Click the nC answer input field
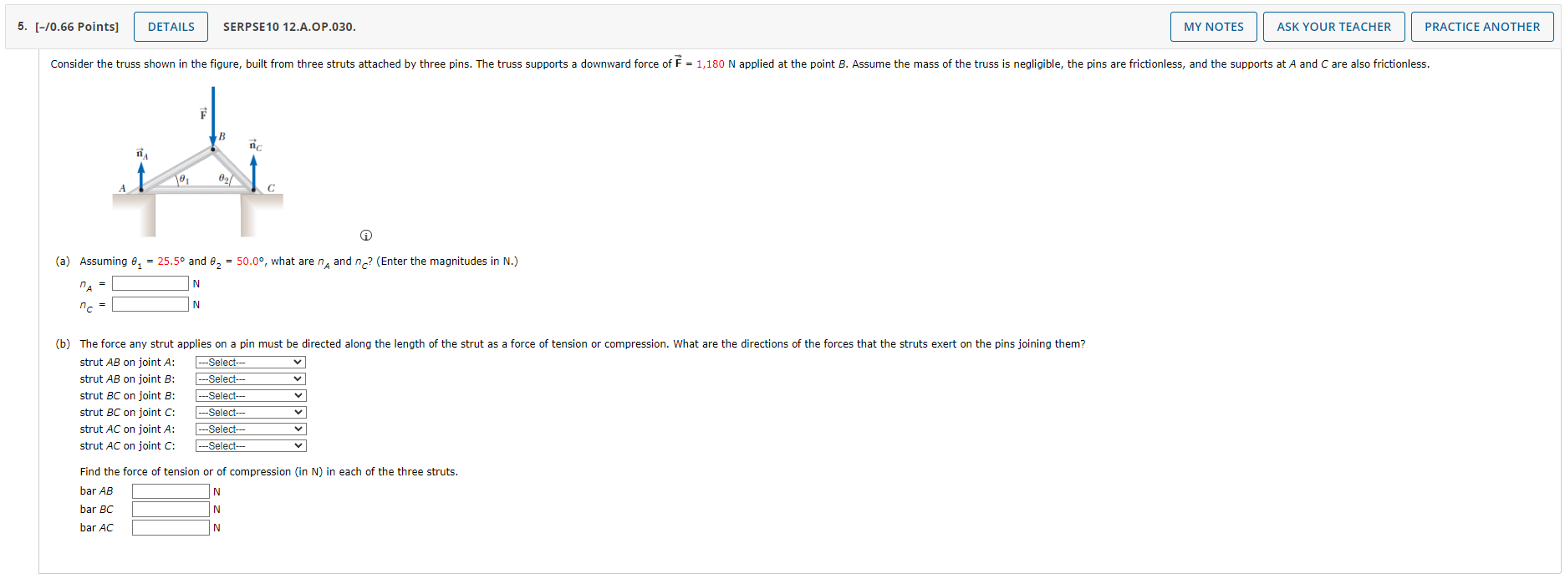This screenshot has height=579, width=1565. pos(150,303)
